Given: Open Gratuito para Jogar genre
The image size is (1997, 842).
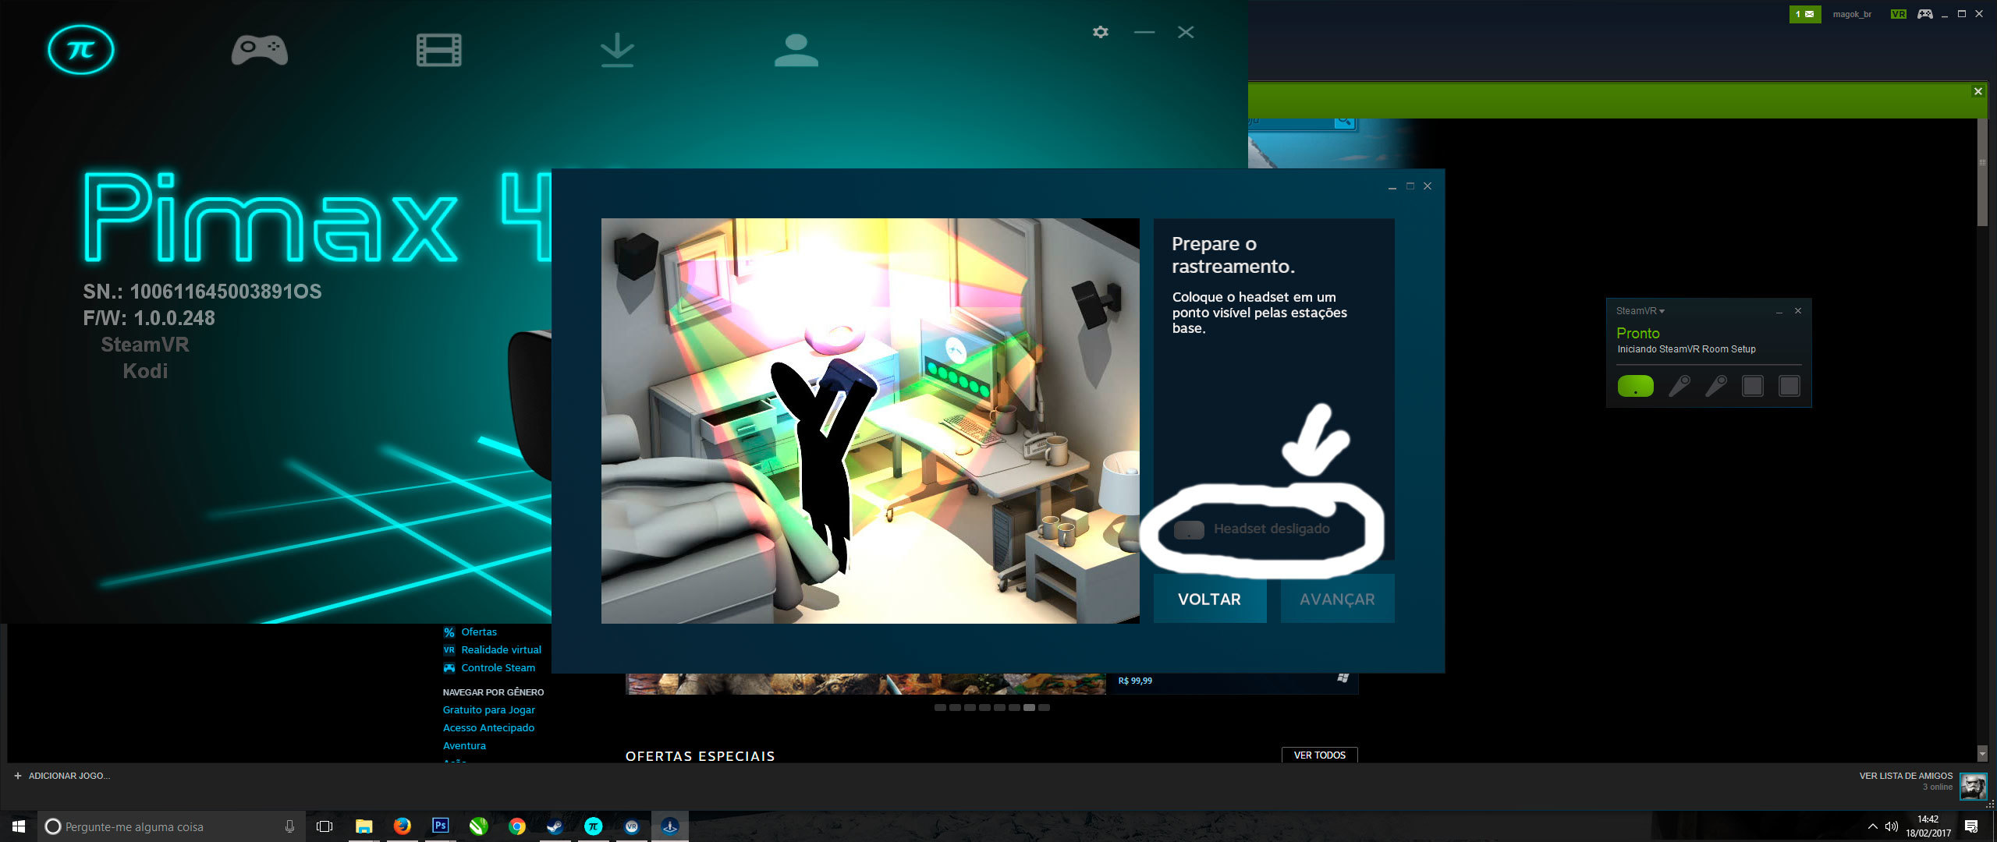Looking at the screenshot, I should point(488,710).
